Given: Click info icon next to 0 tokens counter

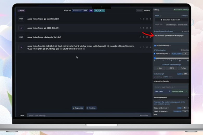Looking at the screenshot, I should coord(147,116).
